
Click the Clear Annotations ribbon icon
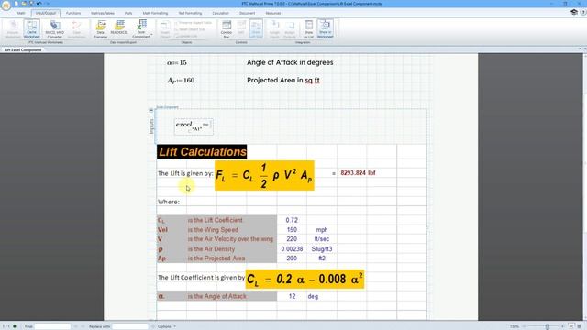(76, 29)
